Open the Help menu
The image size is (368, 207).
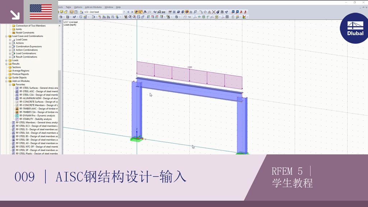[x=118, y=7]
